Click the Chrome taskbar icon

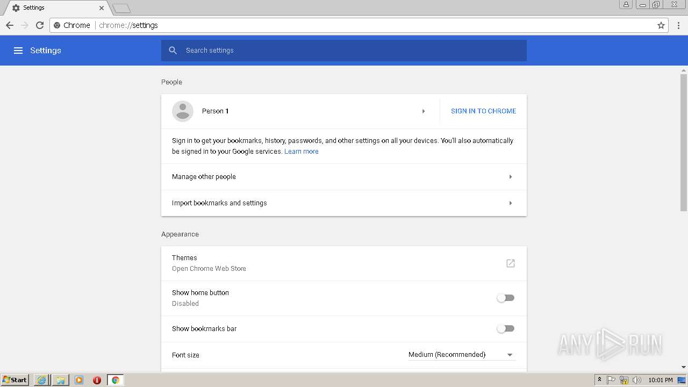pos(116,380)
